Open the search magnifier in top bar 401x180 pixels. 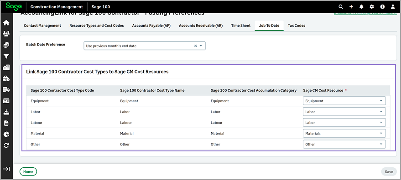pos(341,7)
